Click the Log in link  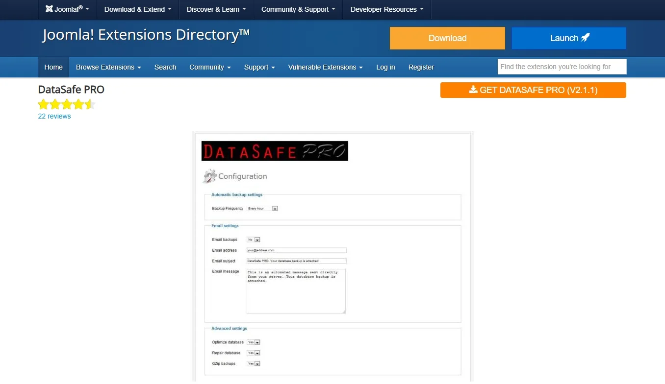tap(385, 67)
